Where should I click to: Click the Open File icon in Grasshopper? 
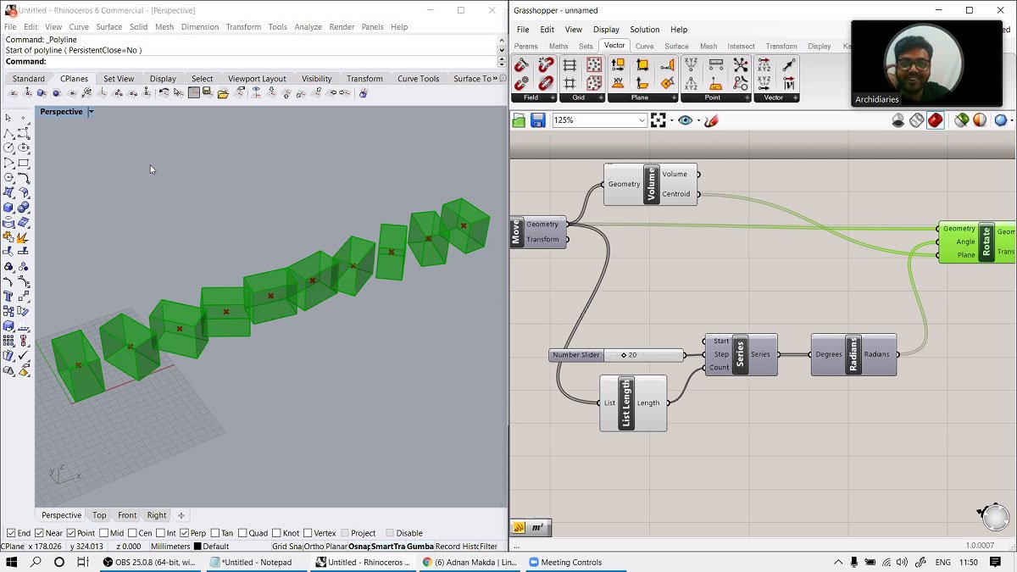coord(520,120)
